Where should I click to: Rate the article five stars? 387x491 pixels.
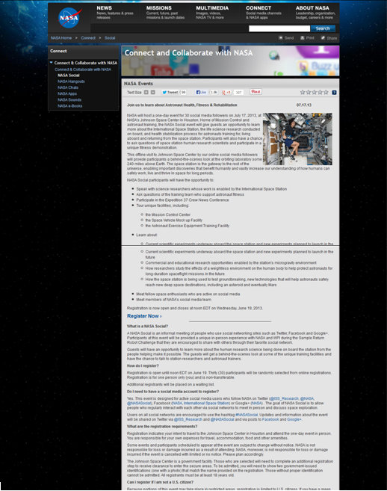coord(326,92)
